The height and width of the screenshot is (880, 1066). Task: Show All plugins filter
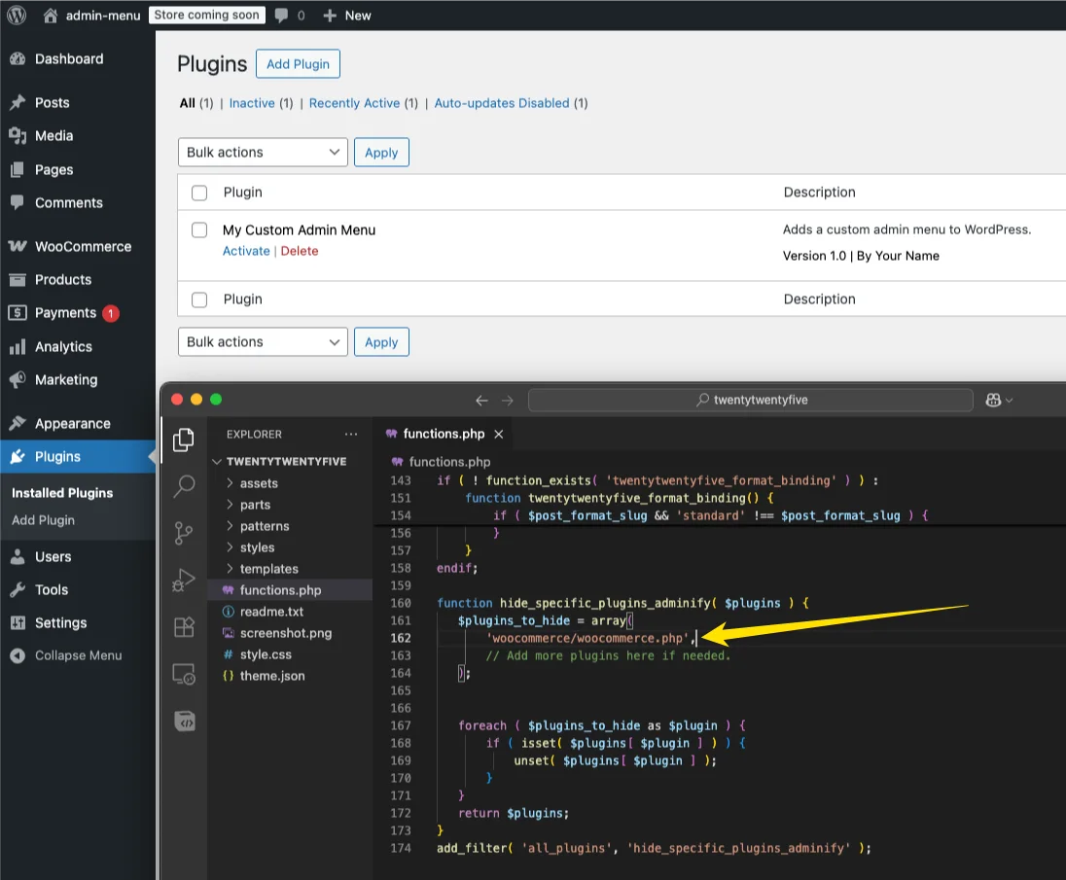187,103
